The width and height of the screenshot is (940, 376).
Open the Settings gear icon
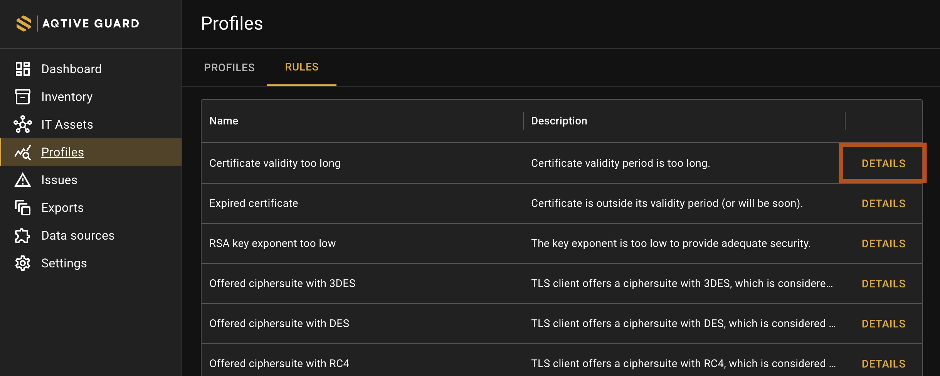coord(23,263)
